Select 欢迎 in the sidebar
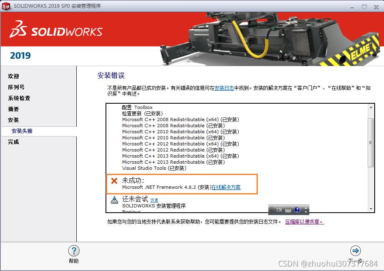This screenshot has width=384, height=271. (x=13, y=76)
